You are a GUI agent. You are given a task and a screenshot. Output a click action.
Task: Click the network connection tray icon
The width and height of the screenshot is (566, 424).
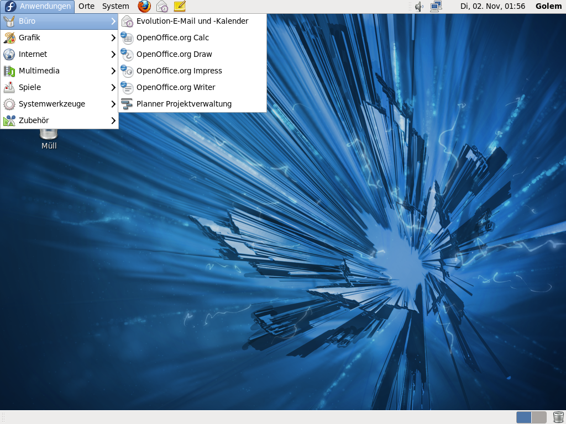[x=436, y=7]
